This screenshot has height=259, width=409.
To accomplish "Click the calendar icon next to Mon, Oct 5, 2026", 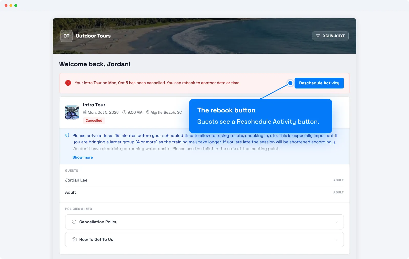I will point(85,112).
